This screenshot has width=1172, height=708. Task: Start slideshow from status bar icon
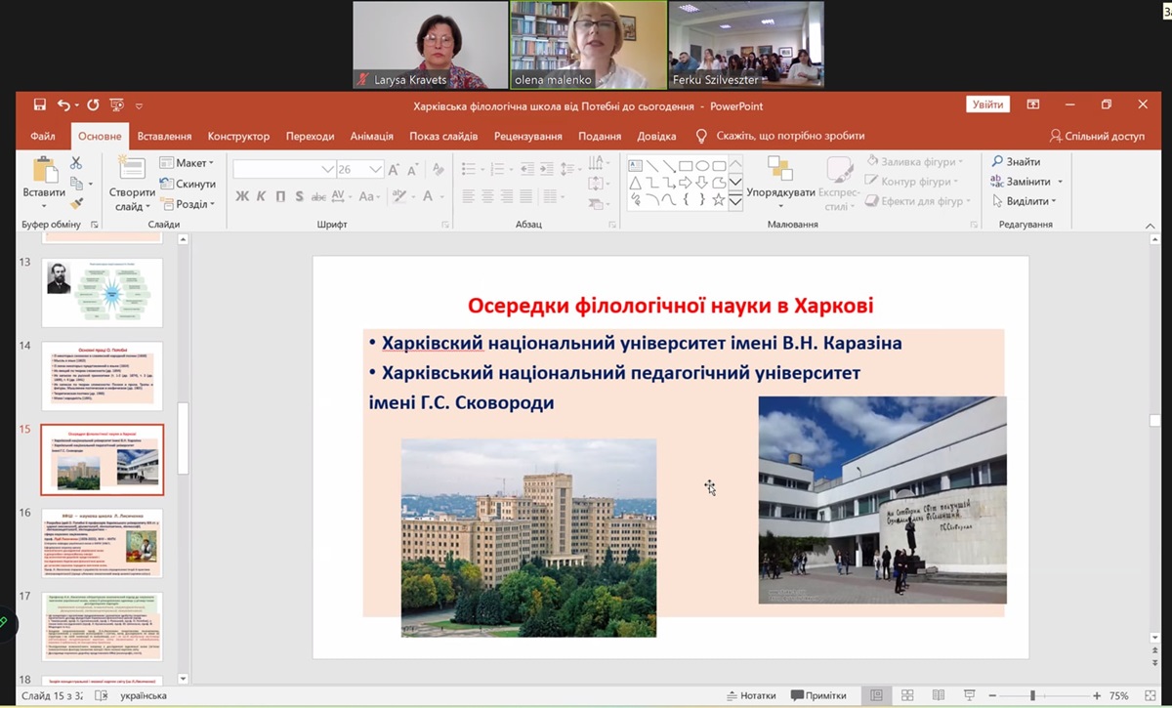[x=970, y=695]
